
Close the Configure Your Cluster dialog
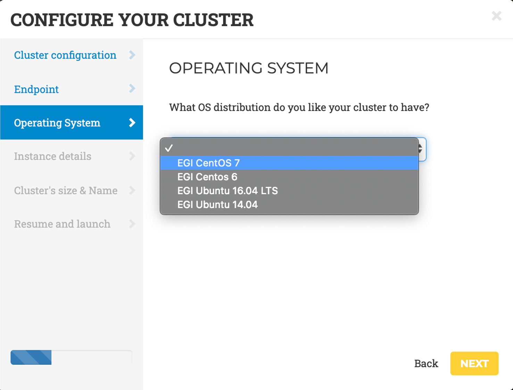coord(496,15)
